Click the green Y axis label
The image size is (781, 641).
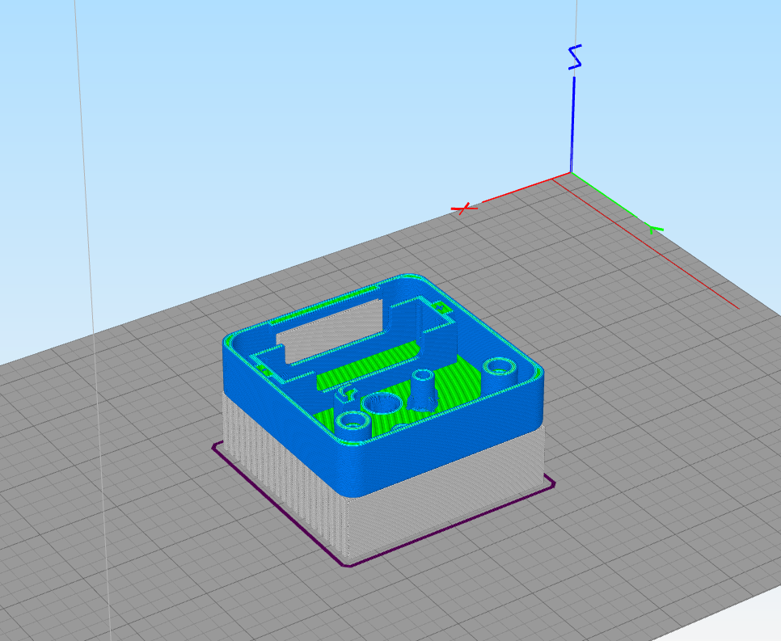(x=656, y=229)
